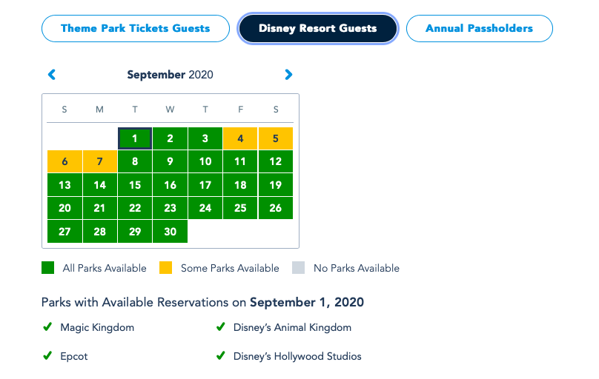Click the yellow Some Parks Available swatch
Viewport: 599px width, 379px height.
tap(166, 268)
